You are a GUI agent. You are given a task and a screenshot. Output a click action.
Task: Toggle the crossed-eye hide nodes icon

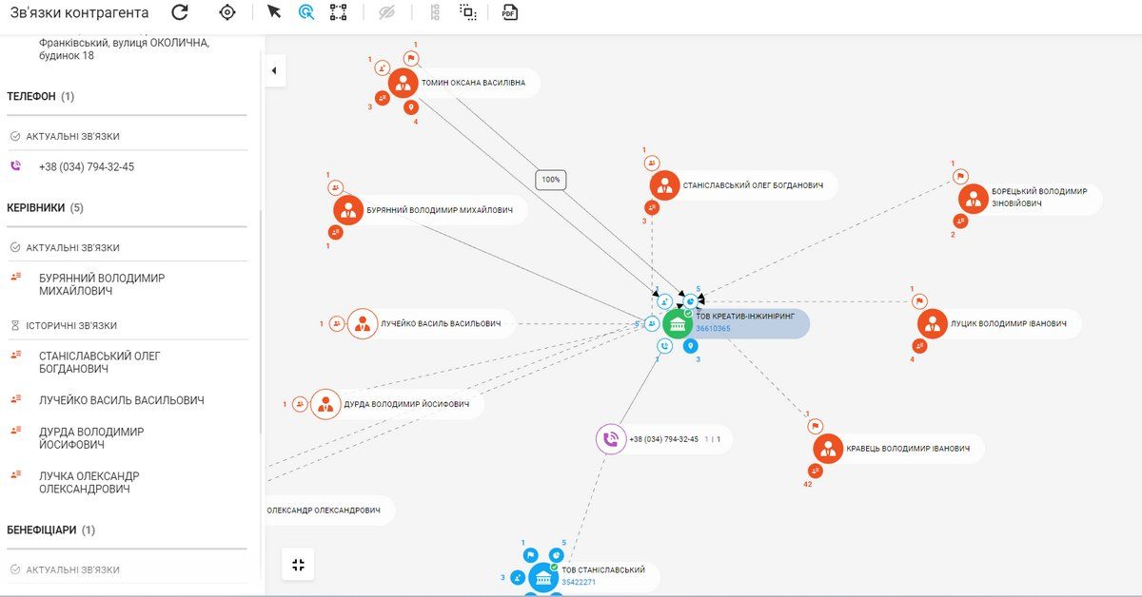pyautogui.click(x=386, y=12)
